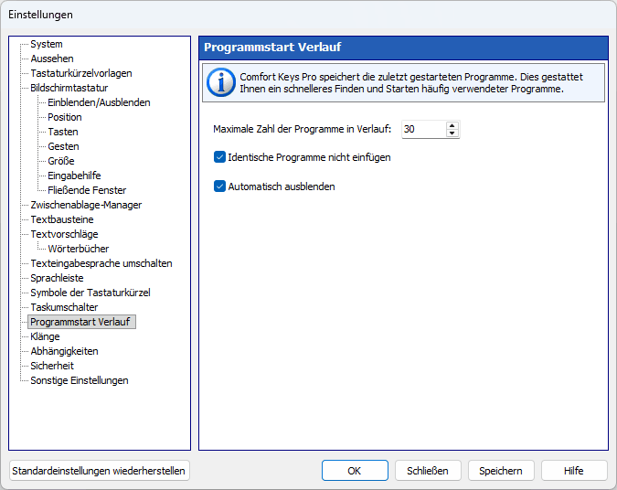This screenshot has width=617, height=490.
Task: Open Bildschirmtastatur settings
Action: (x=69, y=88)
